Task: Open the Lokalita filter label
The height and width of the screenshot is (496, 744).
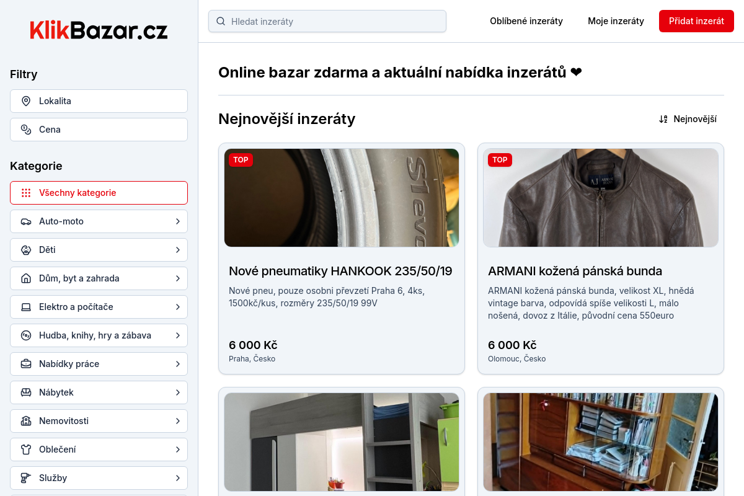Action: (x=55, y=101)
